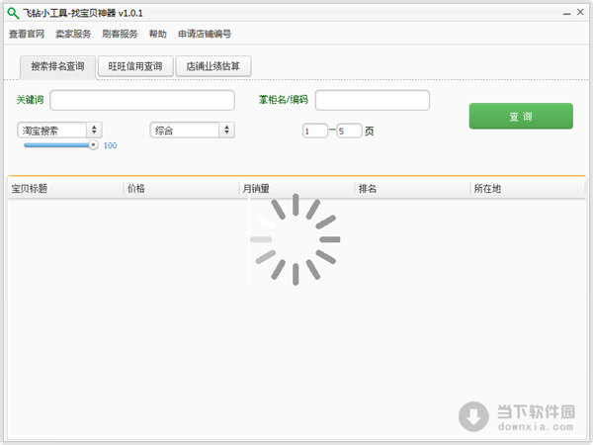Image resolution: width=593 pixels, height=445 pixels.
Task: Open the 卖家服务 menu
Action: tap(73, 34)
